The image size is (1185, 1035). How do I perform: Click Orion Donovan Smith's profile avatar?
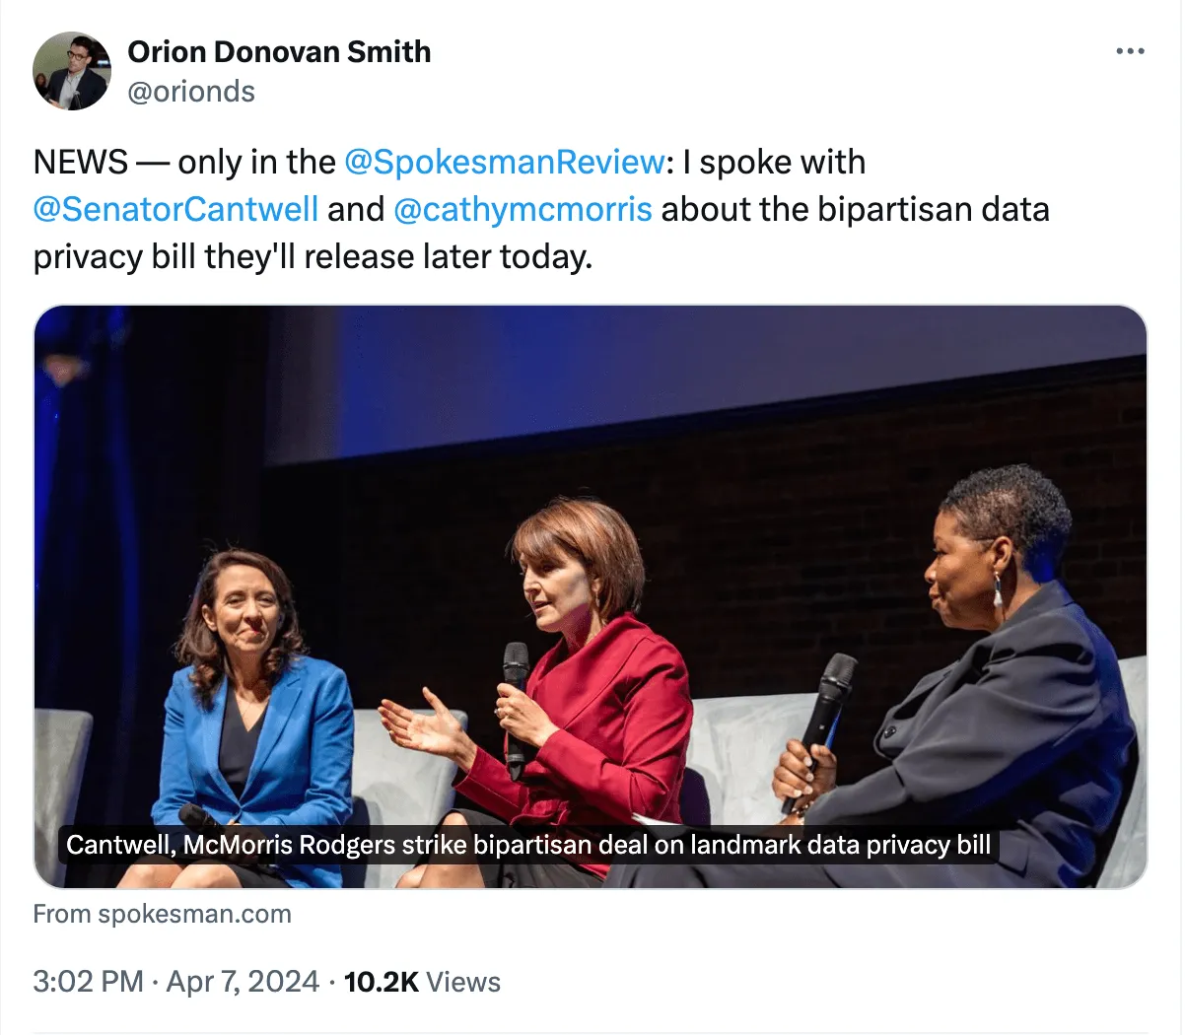pyautogui.click(x=71, y=71)
